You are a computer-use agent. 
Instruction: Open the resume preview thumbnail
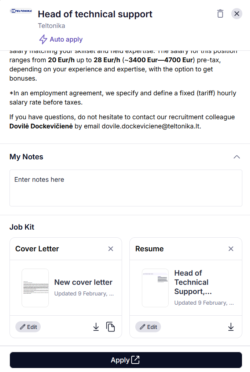click(x=155, y=288)
